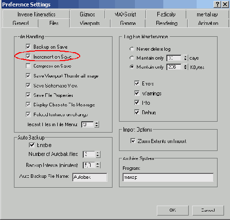Decrease the Backup Interval minutes spinner
This screenshot has width=230, height=220.
(98, 167)
